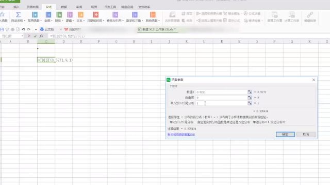Viewport: 330px width, 185px height.
Task: Open the 全部 all functions icon
Action: point(48,15)
